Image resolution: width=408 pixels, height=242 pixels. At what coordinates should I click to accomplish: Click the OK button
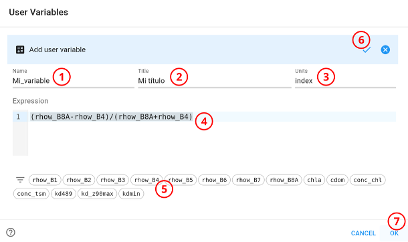tap(394, 233)
